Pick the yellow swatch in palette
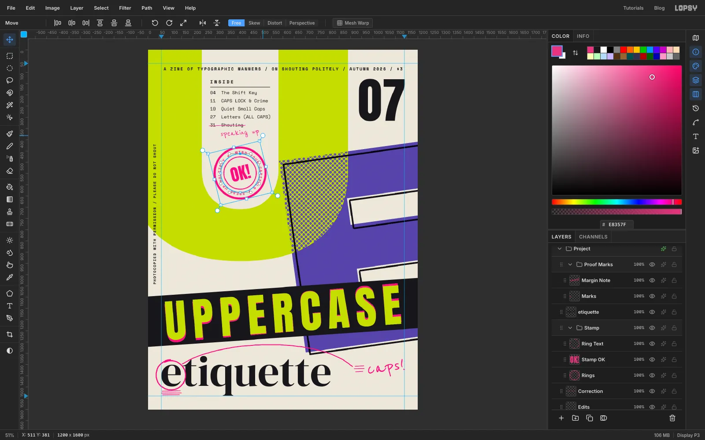This screenshot has height=440, width=705. click(637, 50)
